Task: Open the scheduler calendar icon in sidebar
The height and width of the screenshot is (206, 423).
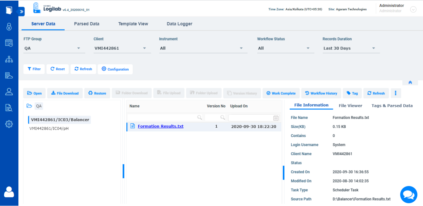Action: point(9,43)
